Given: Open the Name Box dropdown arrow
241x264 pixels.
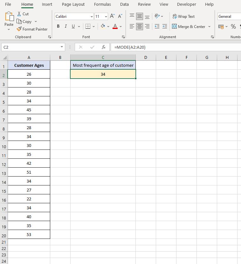Looking at the screenshot, I should click(62, 47).
